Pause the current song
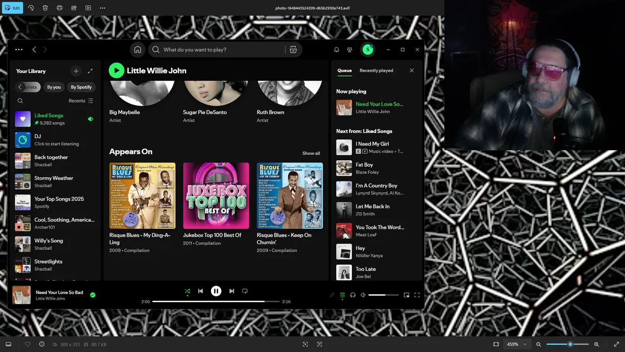The image size is (625, 352). pos(216,291)
